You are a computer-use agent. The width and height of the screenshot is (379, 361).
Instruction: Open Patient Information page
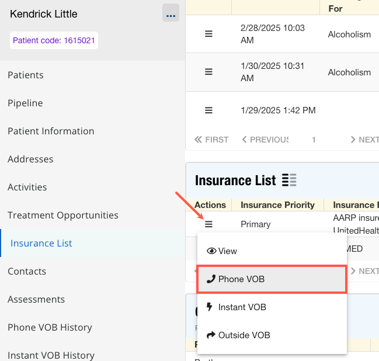[x=51, y=131]
